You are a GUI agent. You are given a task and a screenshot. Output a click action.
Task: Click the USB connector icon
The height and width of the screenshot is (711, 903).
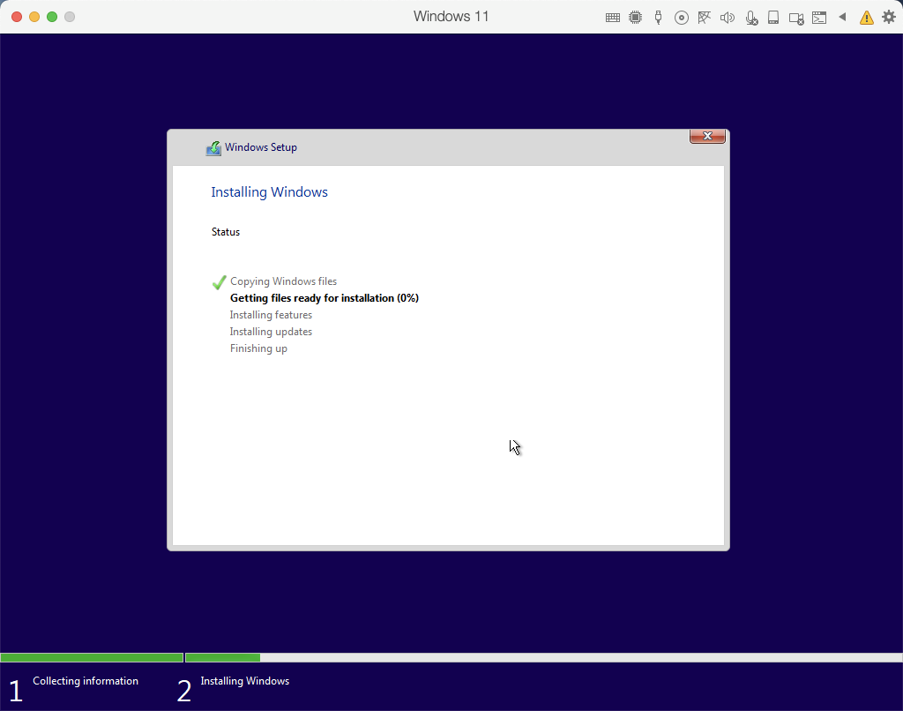click(x=658, y=18)
